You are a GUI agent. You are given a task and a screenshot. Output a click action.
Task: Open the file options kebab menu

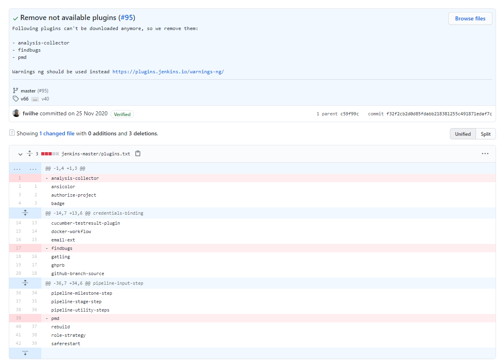pos(485,153)
